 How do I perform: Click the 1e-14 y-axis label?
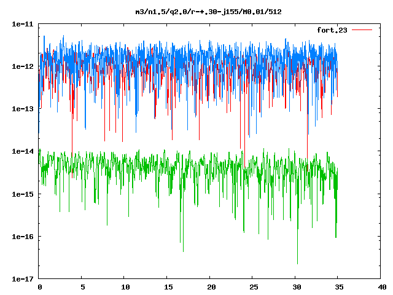tap(23, 151)
